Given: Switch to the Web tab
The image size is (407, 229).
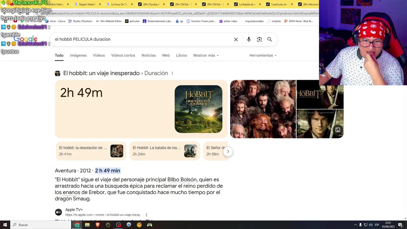Looking at the screenshot, I should [166, 55].
